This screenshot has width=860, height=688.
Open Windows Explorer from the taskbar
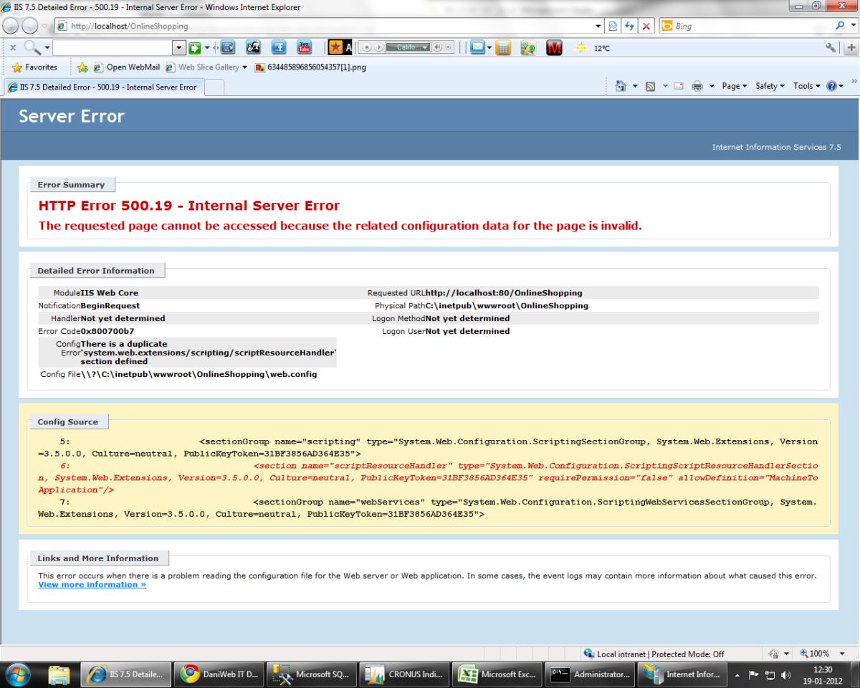[x=59, y=674]
